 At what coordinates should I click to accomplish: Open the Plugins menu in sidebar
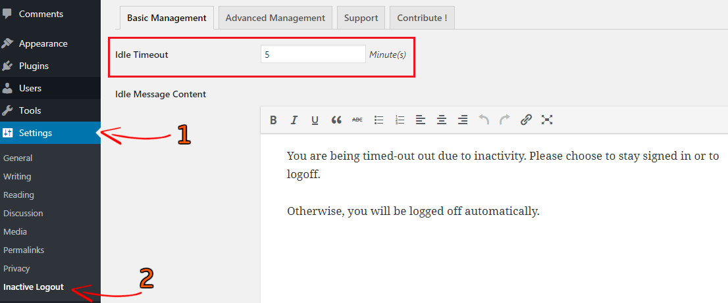click(x=34, y=66)
